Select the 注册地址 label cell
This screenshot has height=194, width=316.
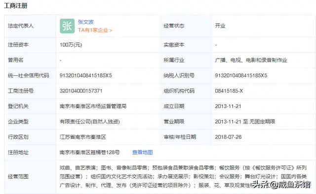[x=30, y=152]
